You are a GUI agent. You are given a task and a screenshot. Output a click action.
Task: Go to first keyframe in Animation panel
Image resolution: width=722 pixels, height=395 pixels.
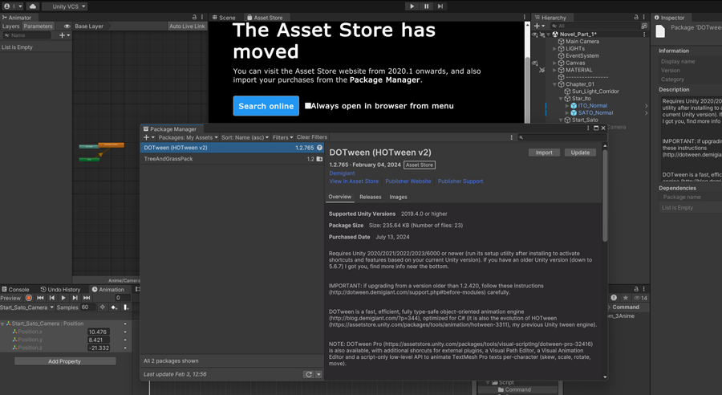click(x=40, y=298)
